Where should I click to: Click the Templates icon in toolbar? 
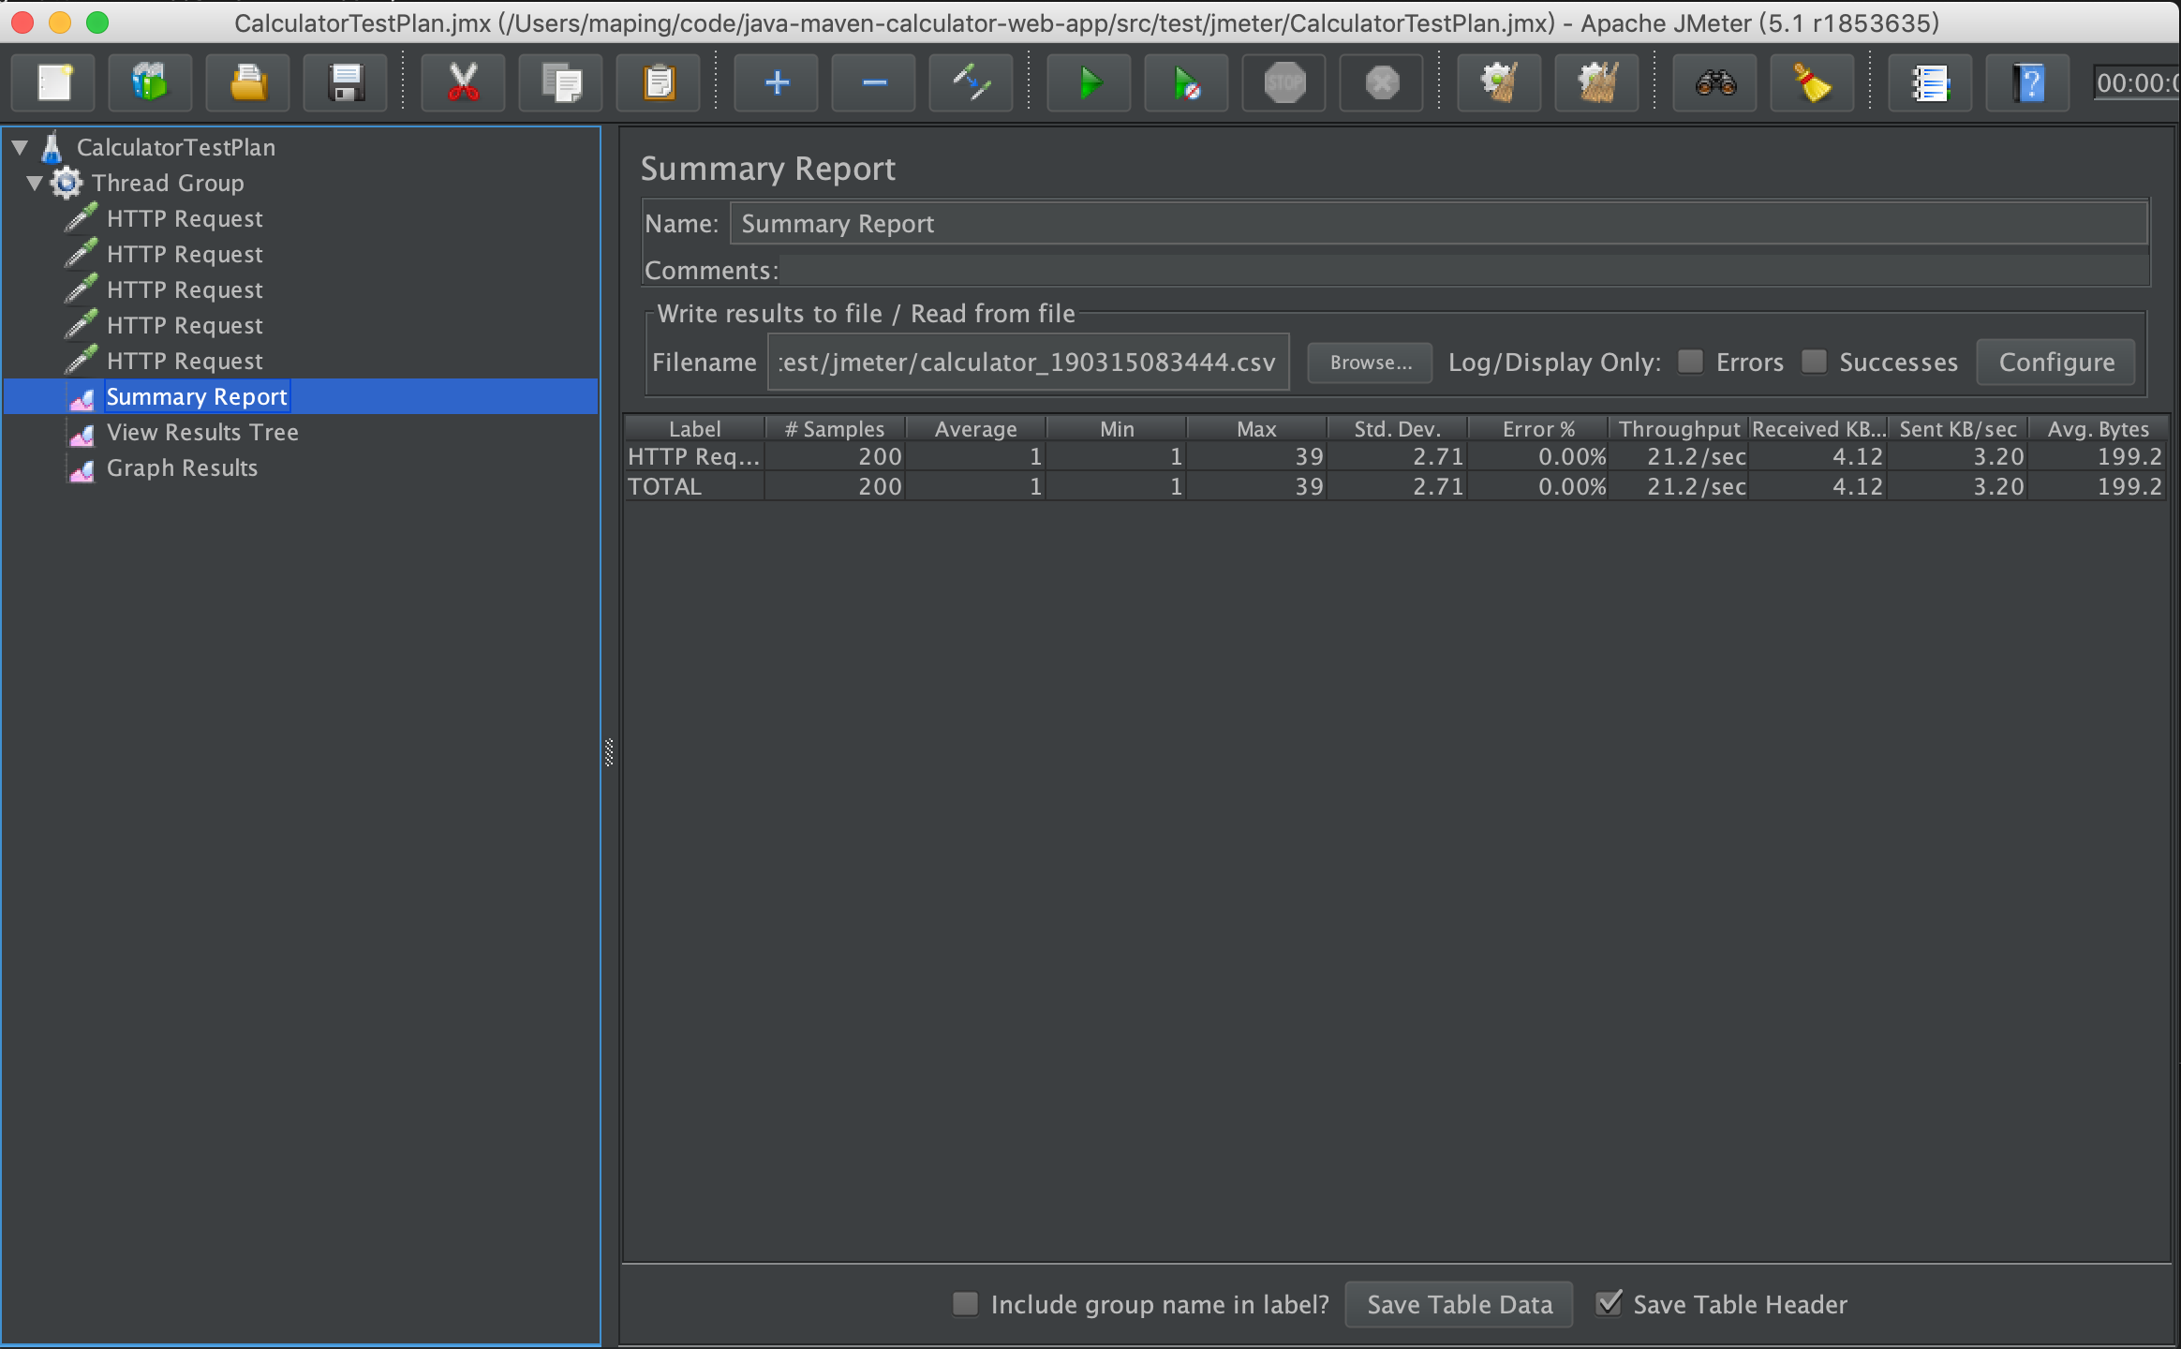150,83
